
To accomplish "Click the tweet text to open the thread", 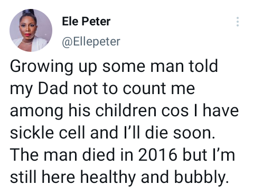I will point(124,122).
